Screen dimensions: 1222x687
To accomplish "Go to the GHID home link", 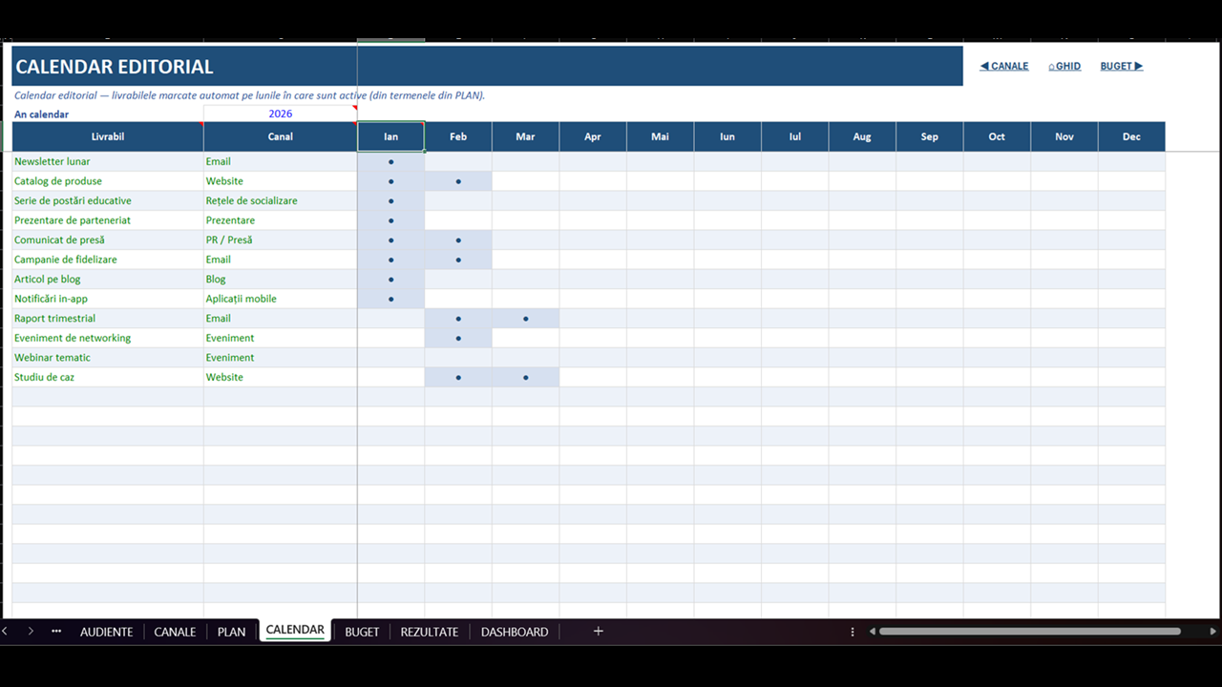I will [1064, 67].
